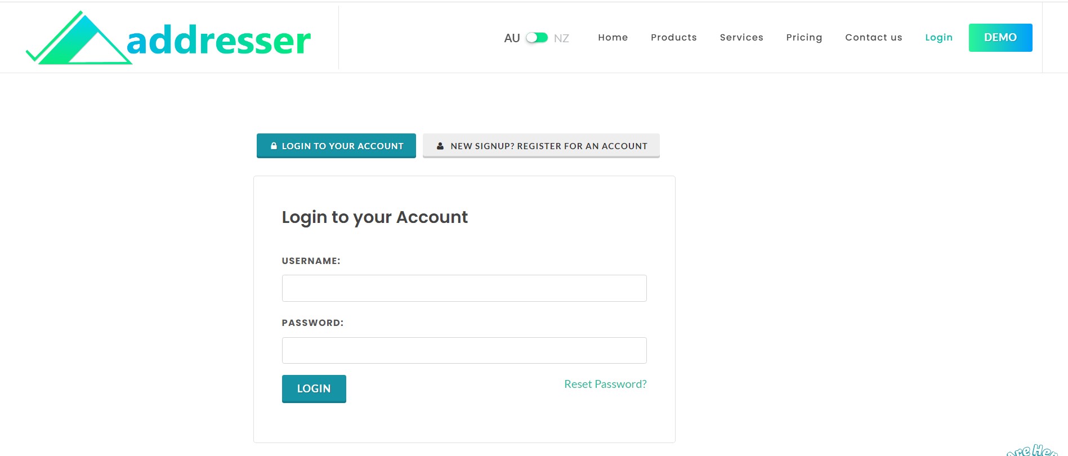
Task: Submit the form with the LOGIN button
Action: 314,388
